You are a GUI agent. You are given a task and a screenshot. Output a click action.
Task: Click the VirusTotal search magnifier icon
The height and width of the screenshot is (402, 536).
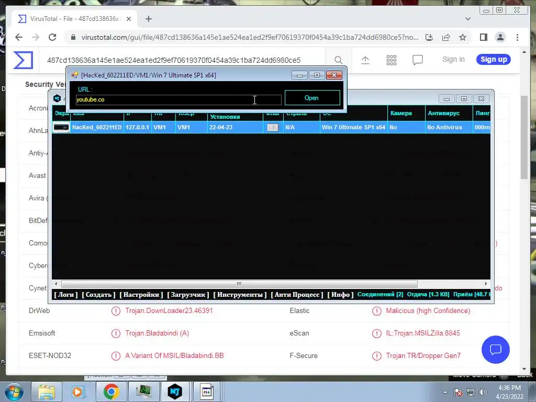click(338, 60)
